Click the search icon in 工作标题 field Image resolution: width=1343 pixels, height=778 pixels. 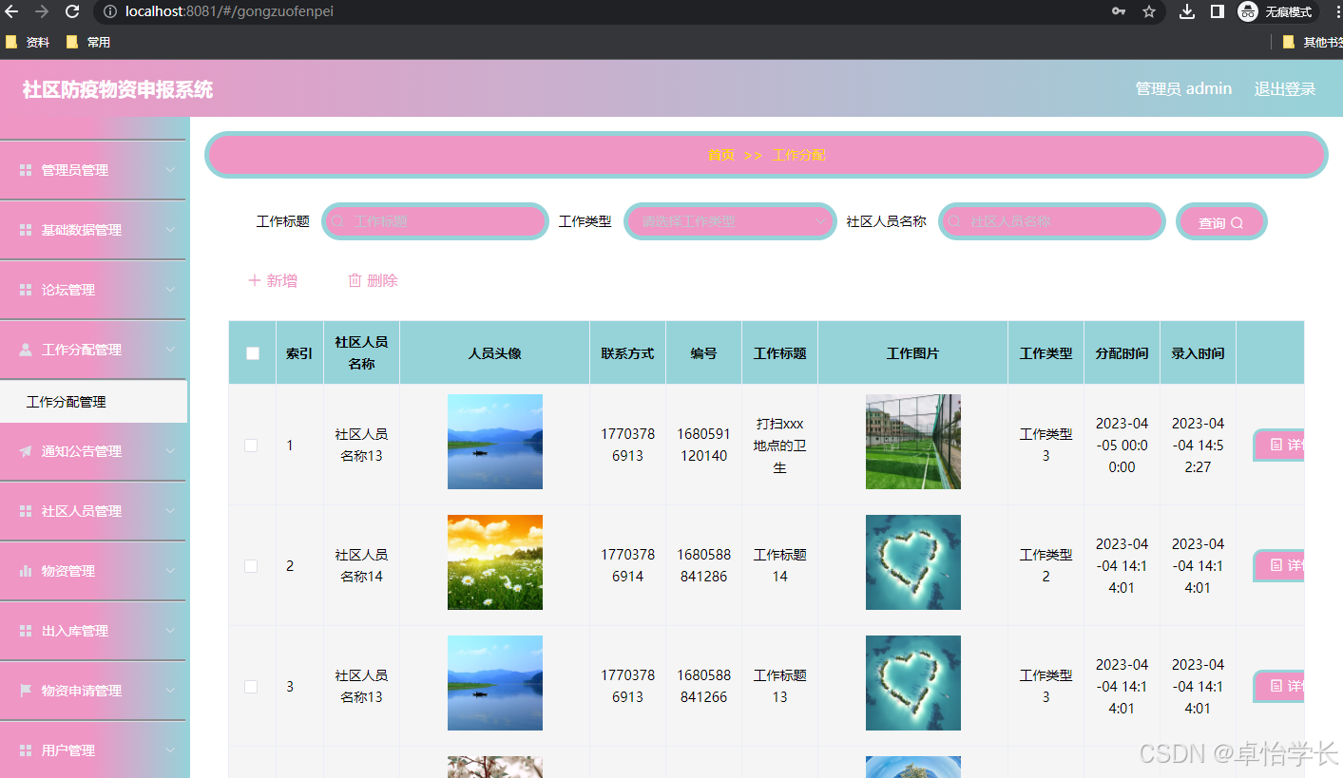[x=336, y=221]
